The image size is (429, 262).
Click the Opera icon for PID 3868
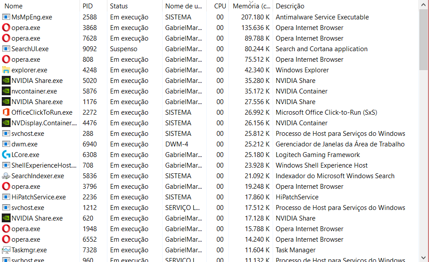[x=6, y=28]
